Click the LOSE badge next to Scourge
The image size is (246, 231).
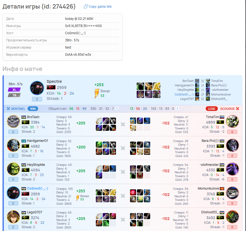click(211, 109)
